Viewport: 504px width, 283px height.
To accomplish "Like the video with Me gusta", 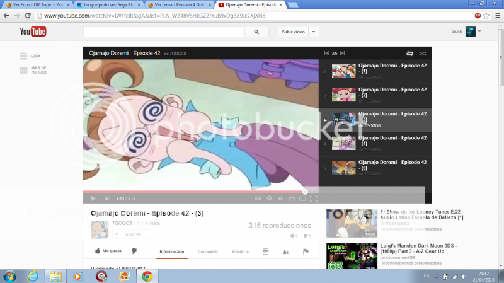I will 108,251.
